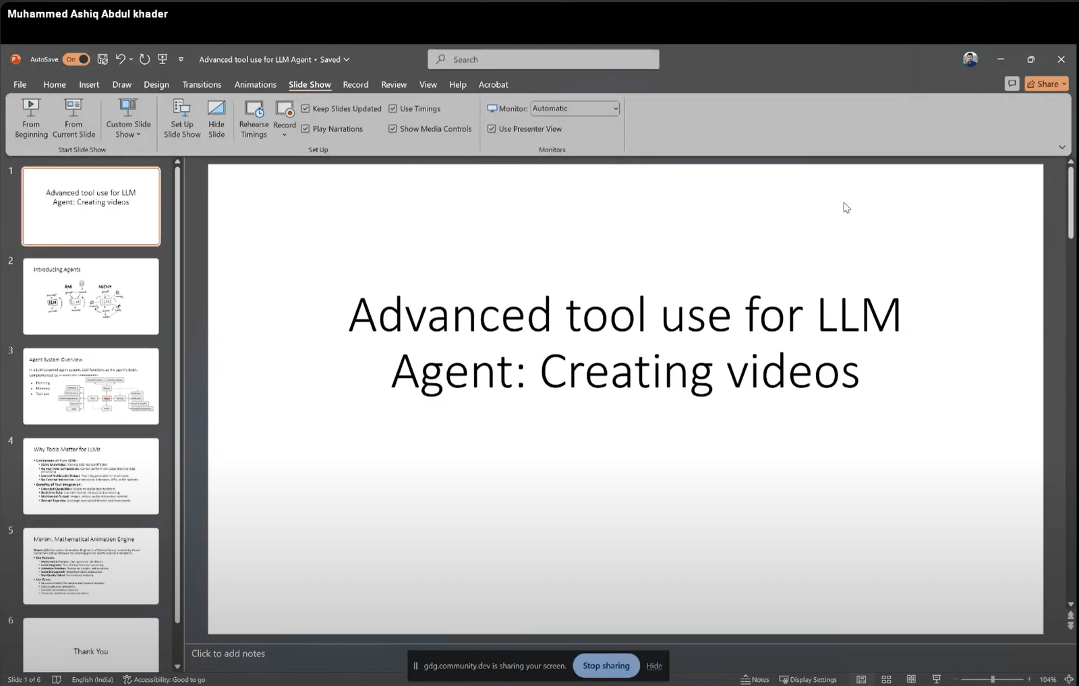1079x686 pixels.
Task: Undo the last action
Action: [x=120, y=59]
